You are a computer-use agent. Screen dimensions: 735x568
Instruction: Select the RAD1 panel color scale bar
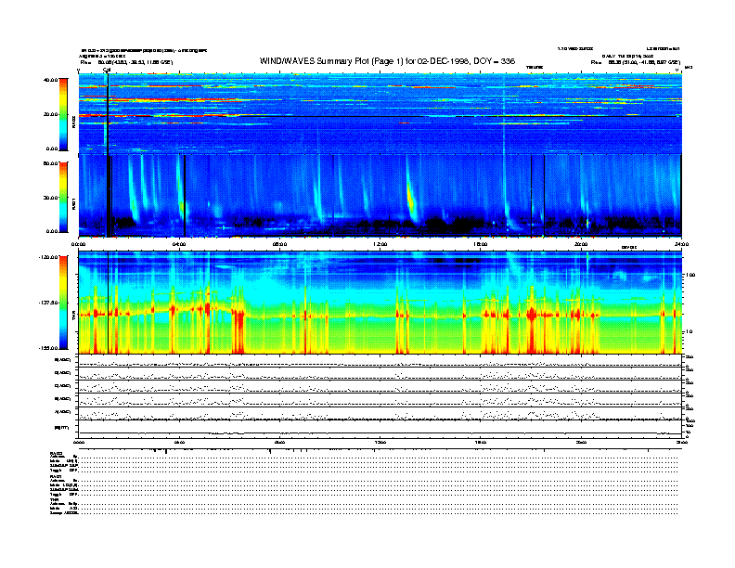[63, 198]
